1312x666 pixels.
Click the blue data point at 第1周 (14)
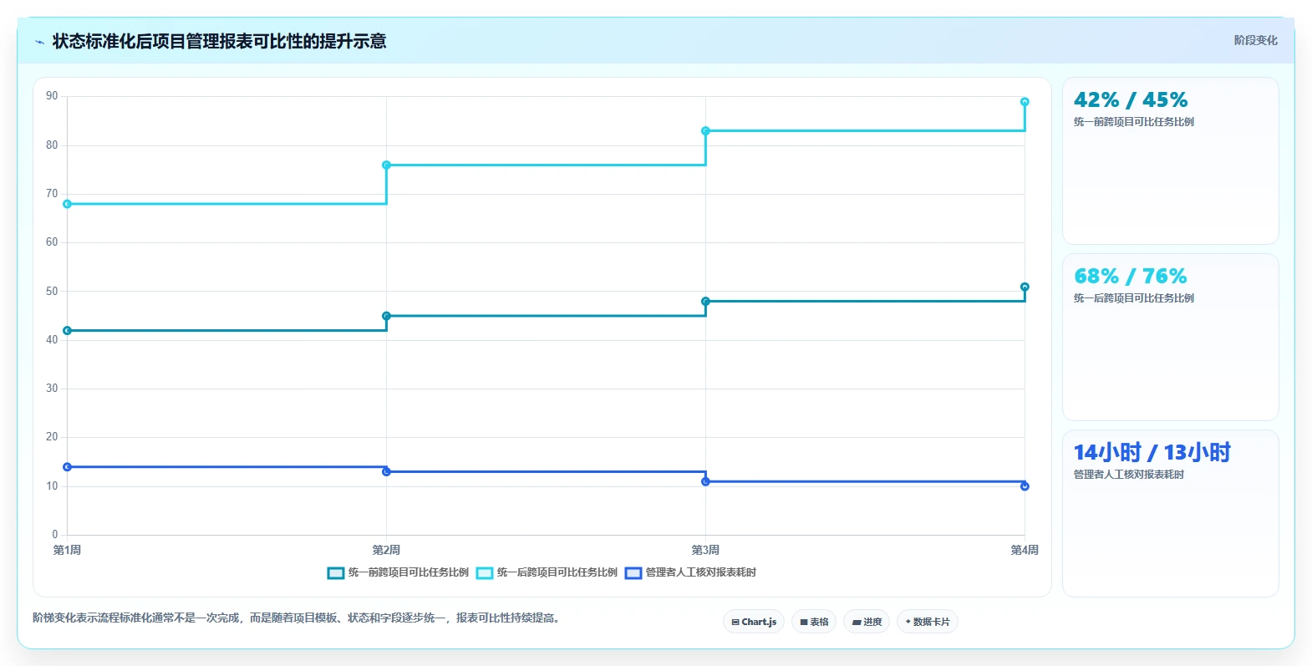pos(68,467)
